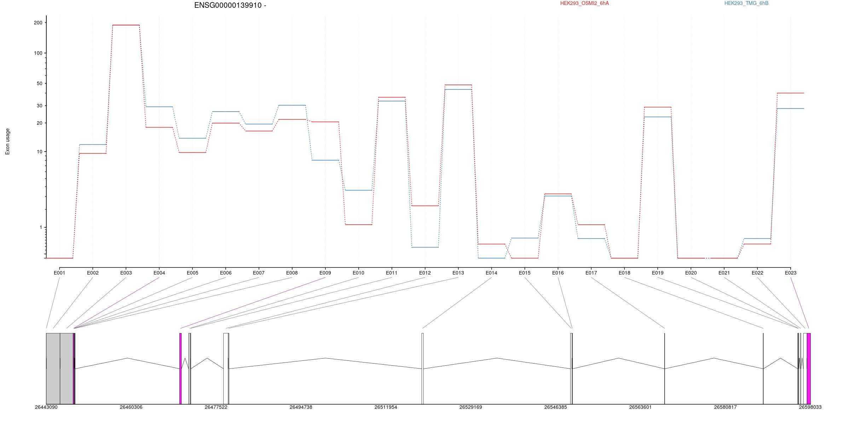Click exon label E019
Image resolution: width=849 pixels, height=424 pixels.
pyautogui.click(x=658, y=273)
